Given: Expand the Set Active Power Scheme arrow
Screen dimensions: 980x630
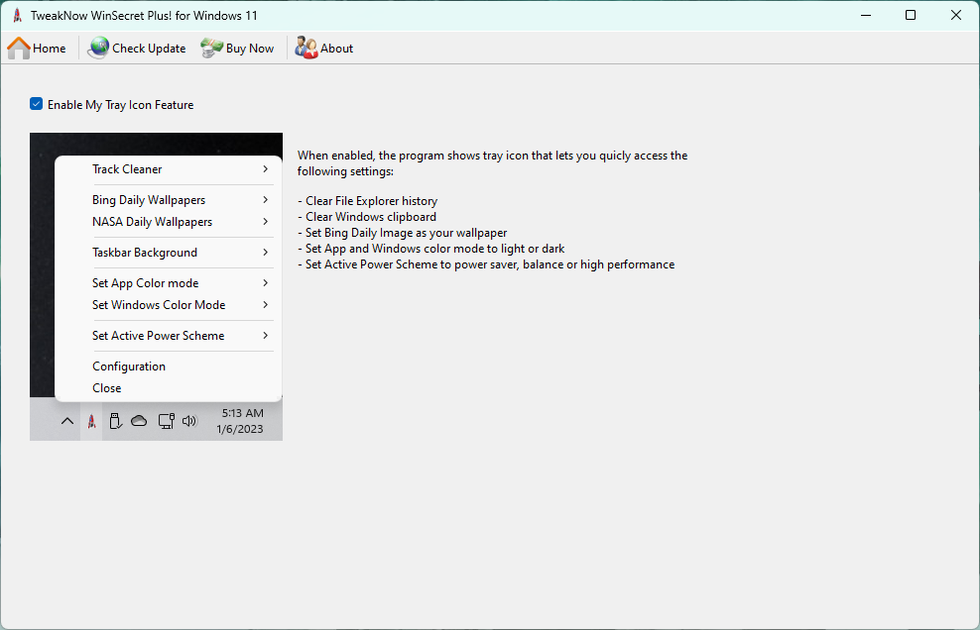Looking at the screenshot, I should click(x=266, y=336).
